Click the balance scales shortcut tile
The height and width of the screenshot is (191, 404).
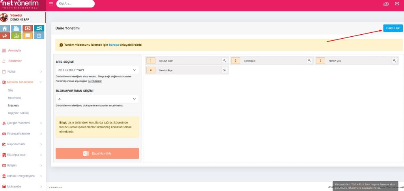(39, 36)
